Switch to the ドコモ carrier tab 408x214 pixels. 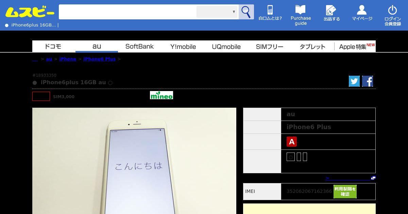pyautogui.click(x=54, y=47)
